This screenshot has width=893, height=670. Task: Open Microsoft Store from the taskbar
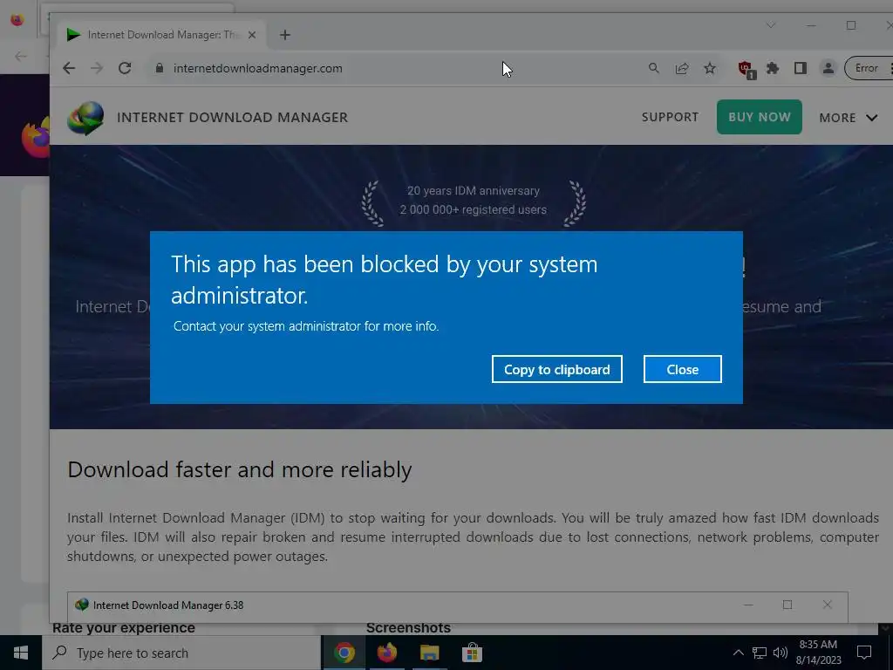pos(472,653)
